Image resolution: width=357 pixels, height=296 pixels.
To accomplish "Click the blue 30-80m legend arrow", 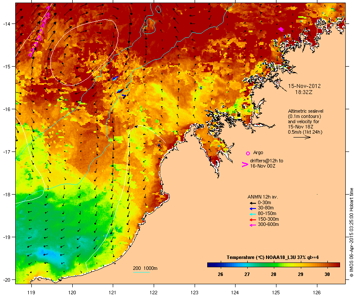I will pos(253,209).
